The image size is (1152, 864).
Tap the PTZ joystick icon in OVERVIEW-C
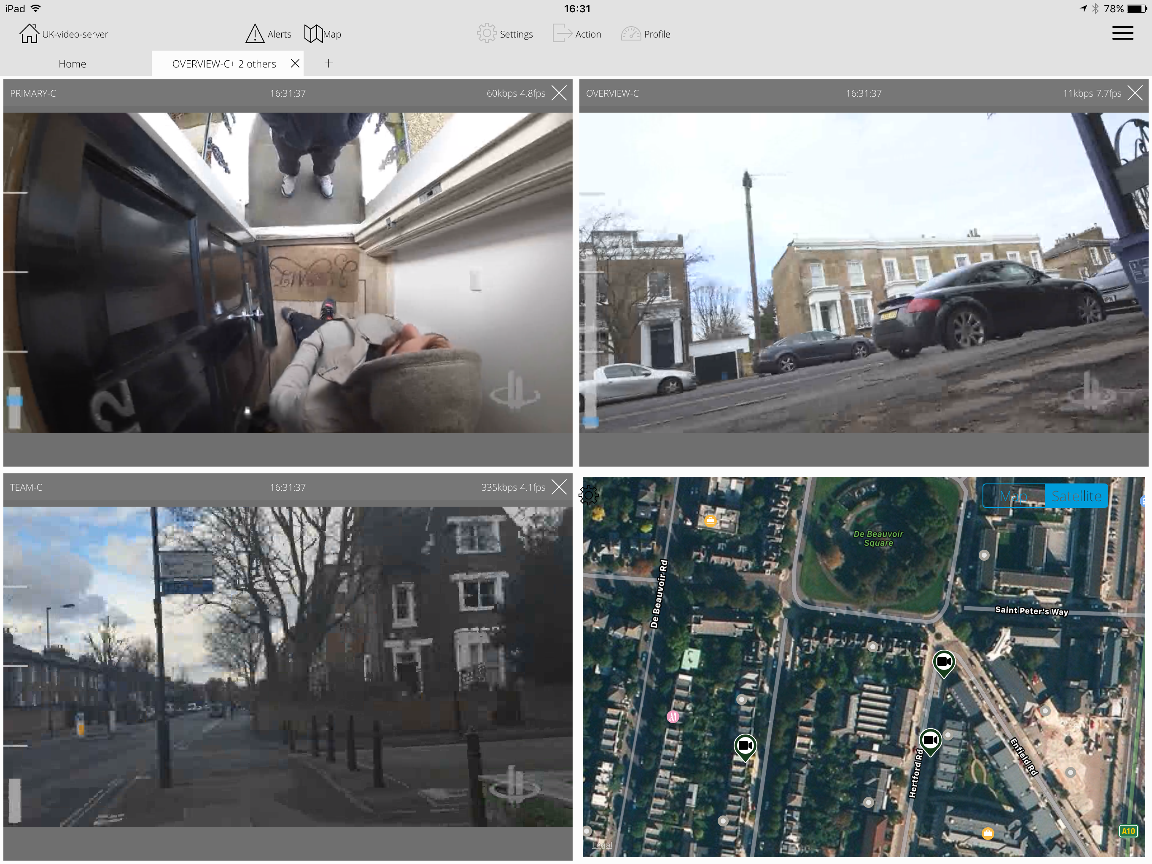pyautogui.click(x=1091, y=391)
